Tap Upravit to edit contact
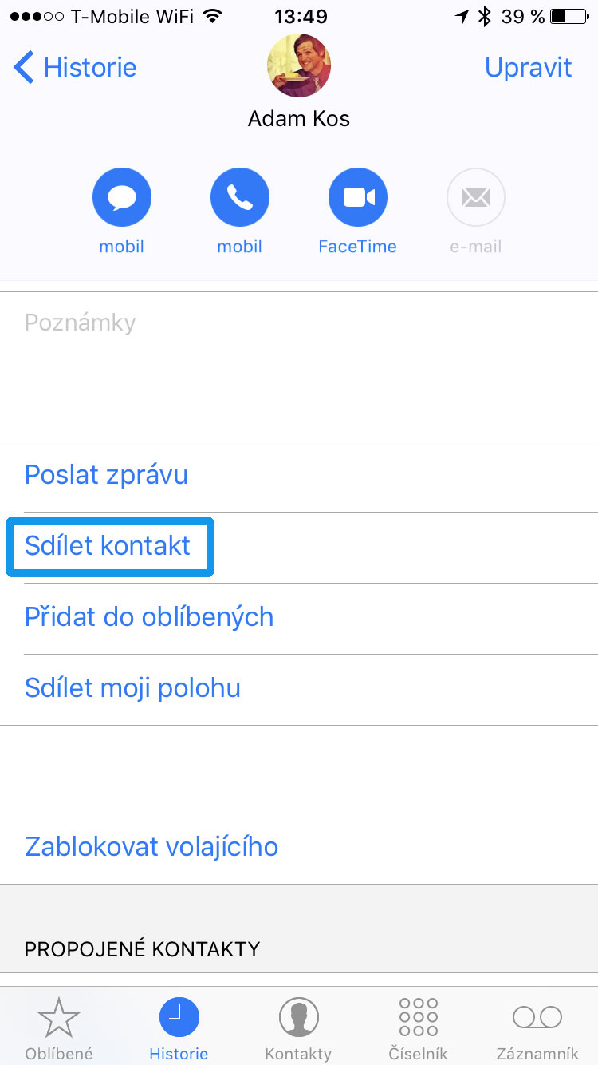Viewport: 598px width, 1065px height. tap(528, 68)
